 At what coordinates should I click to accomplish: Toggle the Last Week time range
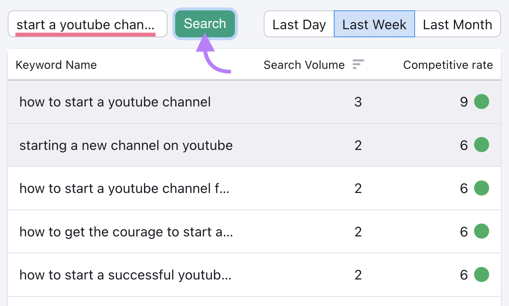coord(374,24)
